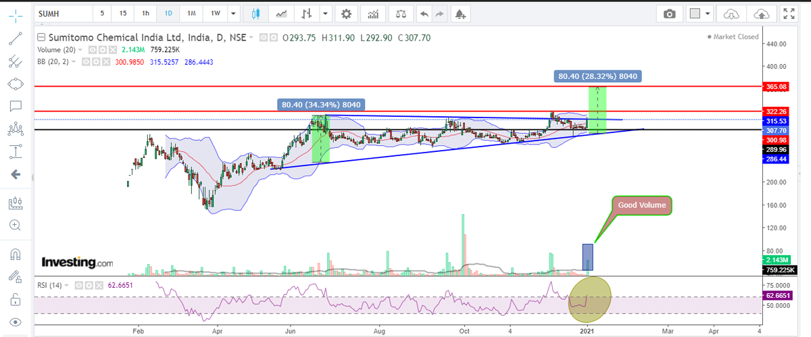Open the pitchfork drawing tools
Image resolution: width=811 pixels, height=337 pixels.
click(x=16, y=61)
